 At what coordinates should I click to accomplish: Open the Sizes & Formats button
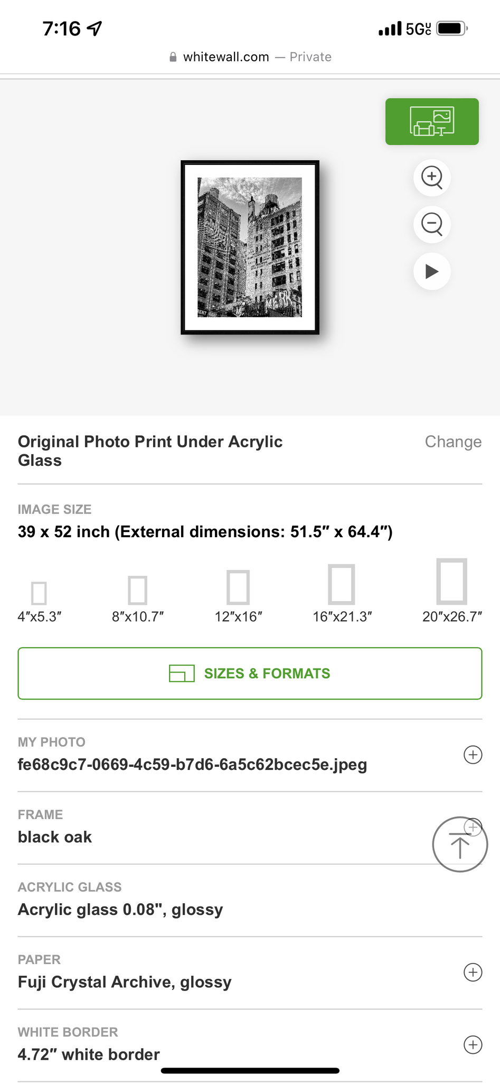250,673
